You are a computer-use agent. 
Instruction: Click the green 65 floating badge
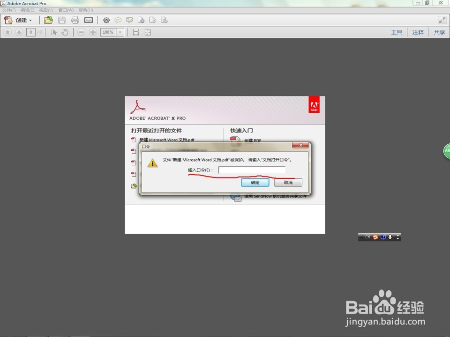447,151
